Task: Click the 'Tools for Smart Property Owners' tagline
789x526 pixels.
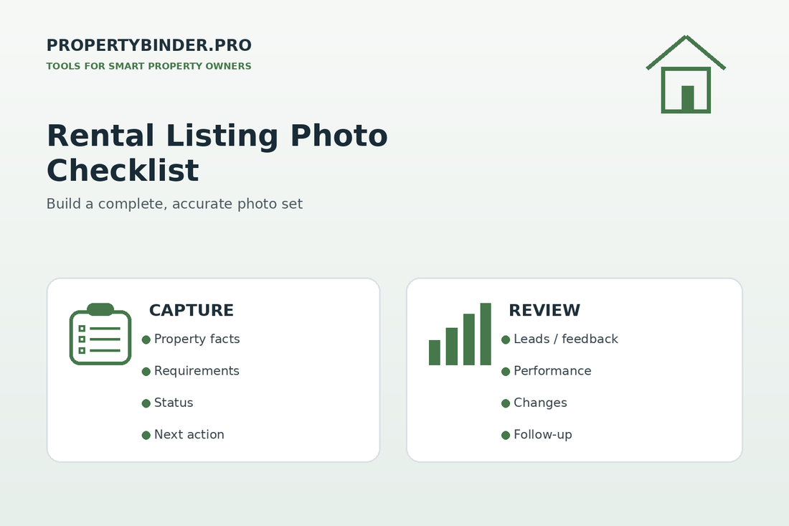Action: coord(149,67)
